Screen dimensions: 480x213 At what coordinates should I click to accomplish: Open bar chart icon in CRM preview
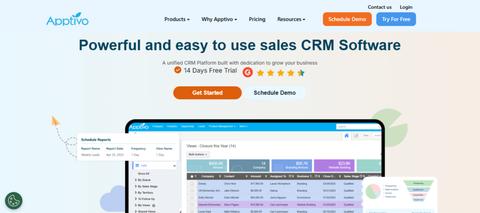pyautogui.click(x=356, y=135)
